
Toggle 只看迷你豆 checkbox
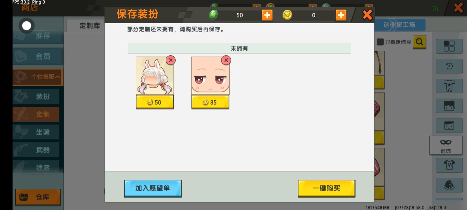pyautogui.click(x=380, y=42)
